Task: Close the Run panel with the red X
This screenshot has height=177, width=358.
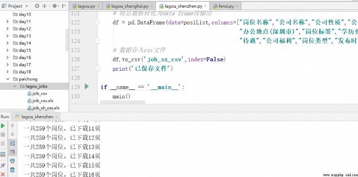Action: pyautogui.click(x=3, y=174)
